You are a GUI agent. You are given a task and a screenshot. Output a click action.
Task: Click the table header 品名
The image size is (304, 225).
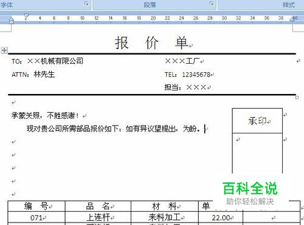[98, 206]
